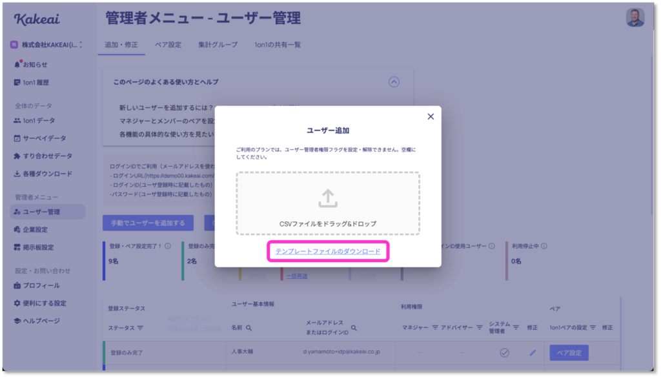Open the システム管理者 column filter
661x379 pixels.
516,327
